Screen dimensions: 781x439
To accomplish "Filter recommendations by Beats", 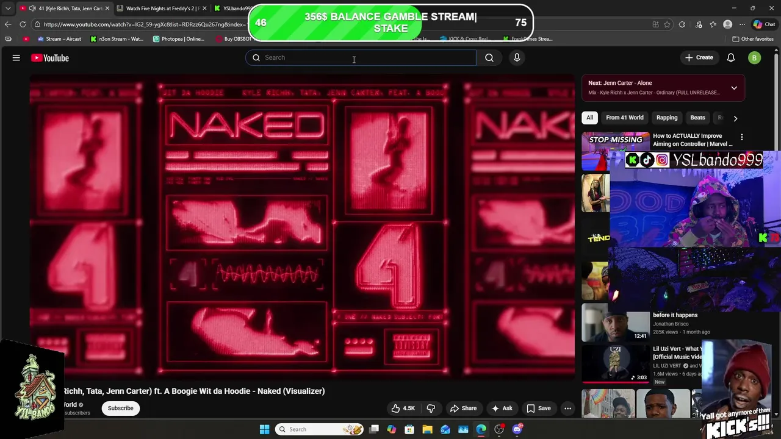I will pos(697,118).
